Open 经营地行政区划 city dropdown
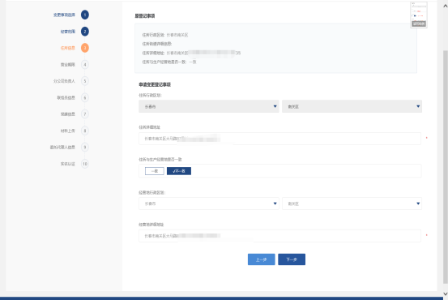The image size is (448, 300). tap(209, 204)
